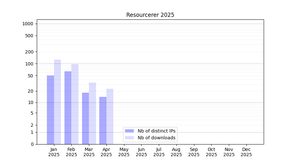This screenshot has width=293, height=162.
Task: Click the 200 y-axis tick label
Action: [x=30, y=52]
